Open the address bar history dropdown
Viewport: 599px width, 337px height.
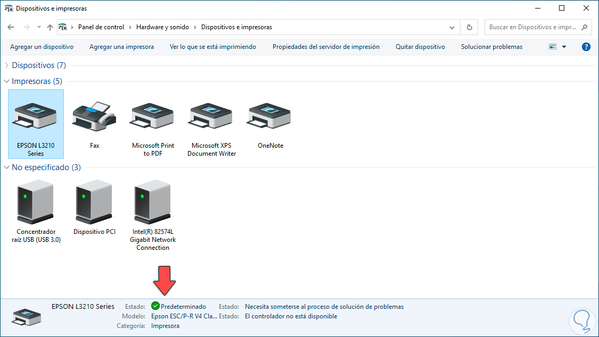(x=452, y=28)
